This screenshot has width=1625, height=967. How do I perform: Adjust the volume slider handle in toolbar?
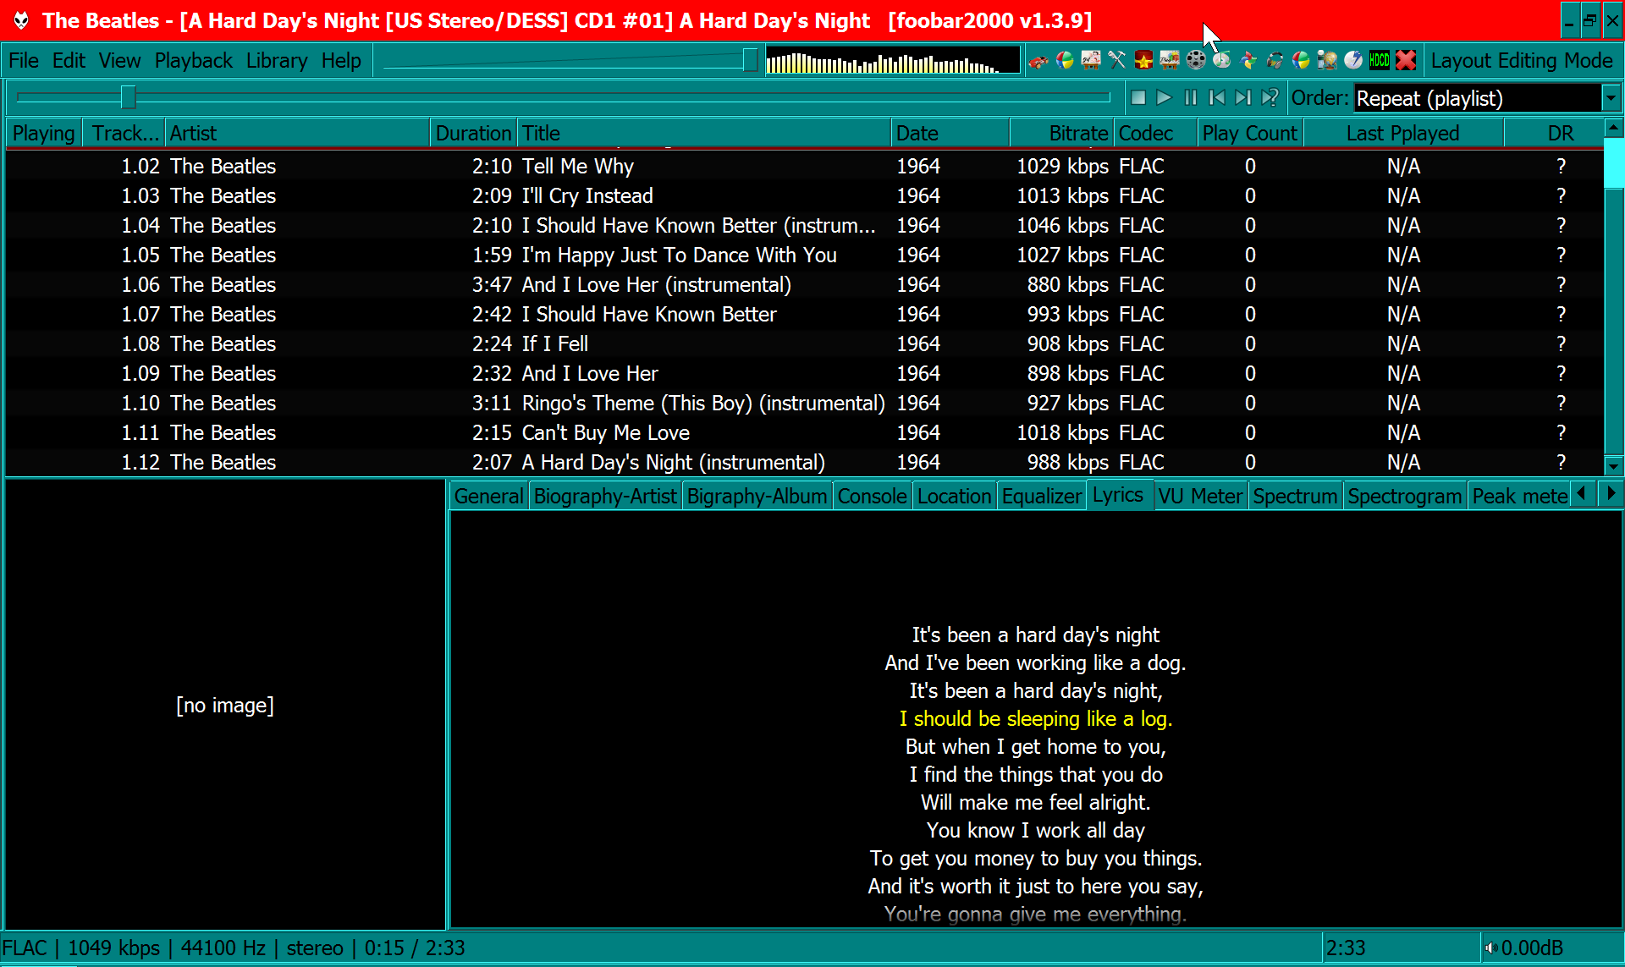(x=750, y=60)
